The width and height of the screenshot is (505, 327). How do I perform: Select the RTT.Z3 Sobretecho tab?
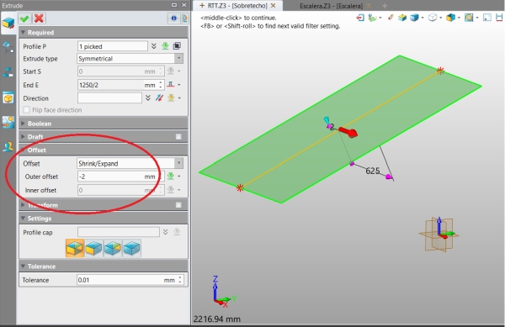pyautogui.click(x=237, y=6)
